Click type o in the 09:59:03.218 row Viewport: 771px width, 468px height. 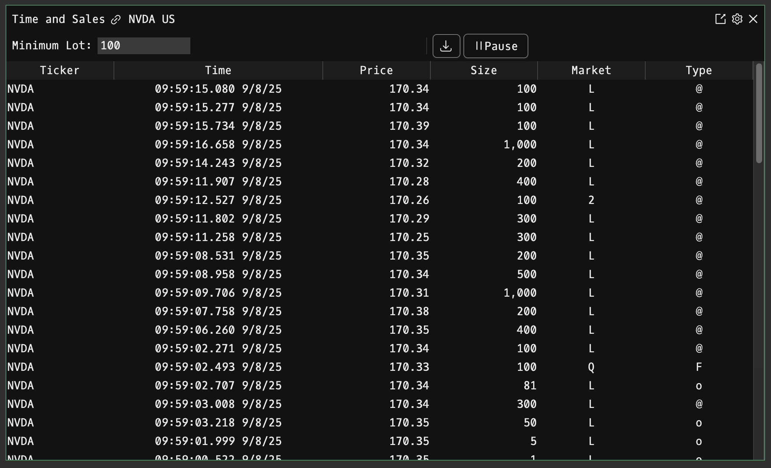point(699,423)
